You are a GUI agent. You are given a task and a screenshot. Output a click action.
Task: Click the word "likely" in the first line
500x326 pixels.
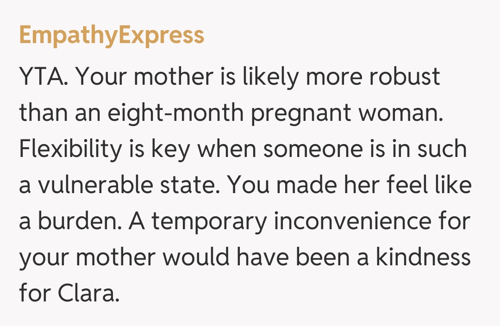pyautogui.click(x=271, y=77)
